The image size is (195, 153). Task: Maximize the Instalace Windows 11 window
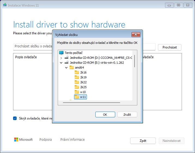[178, 5]
